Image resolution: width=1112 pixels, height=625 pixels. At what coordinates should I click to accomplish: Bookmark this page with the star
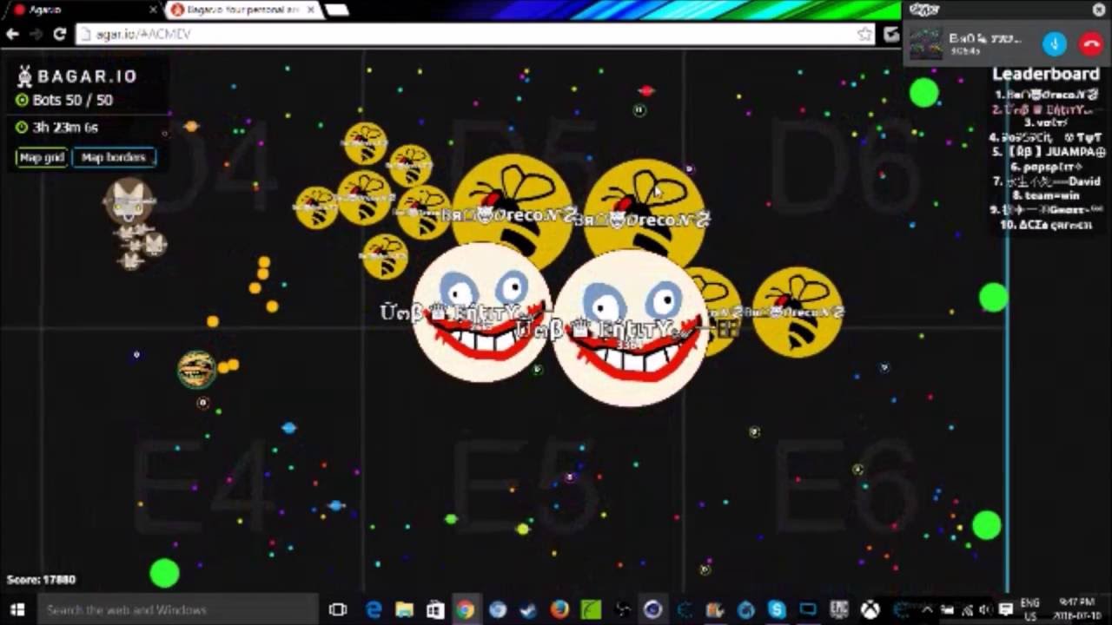(x=864, y=34)
